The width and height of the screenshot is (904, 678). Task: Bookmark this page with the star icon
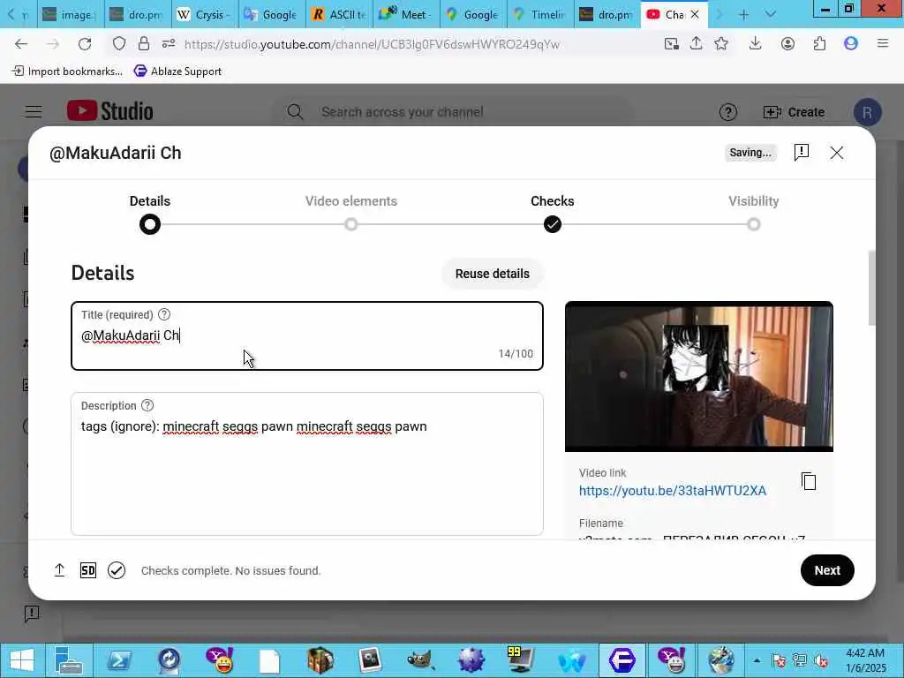(721, 44)
